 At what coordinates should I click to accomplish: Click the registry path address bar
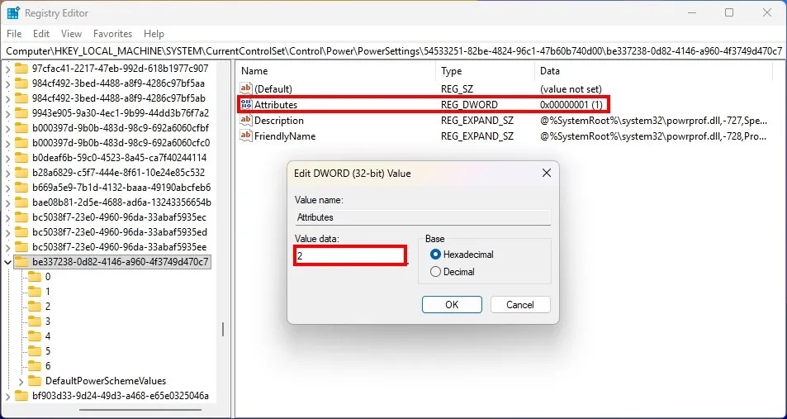[393, 50]
